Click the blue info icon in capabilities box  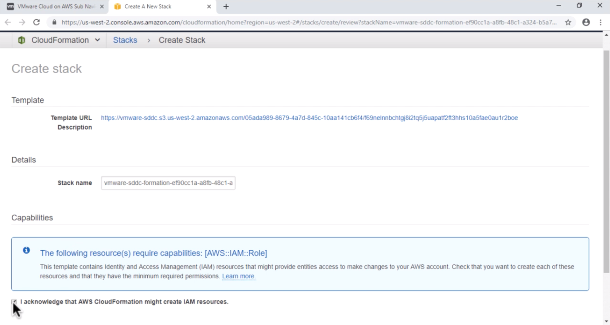point(26,250)
